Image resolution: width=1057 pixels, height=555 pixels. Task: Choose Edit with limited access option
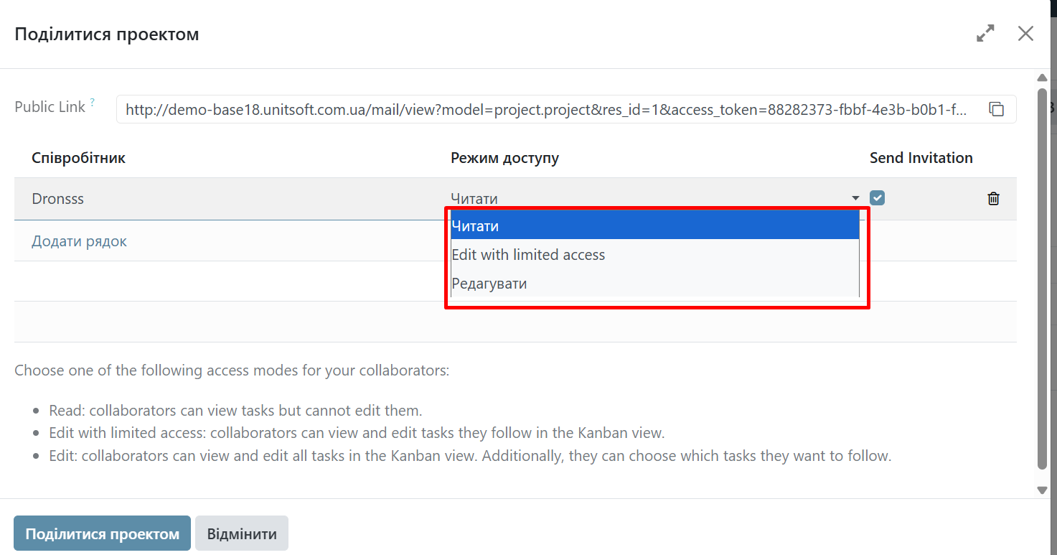click(654, 255)
